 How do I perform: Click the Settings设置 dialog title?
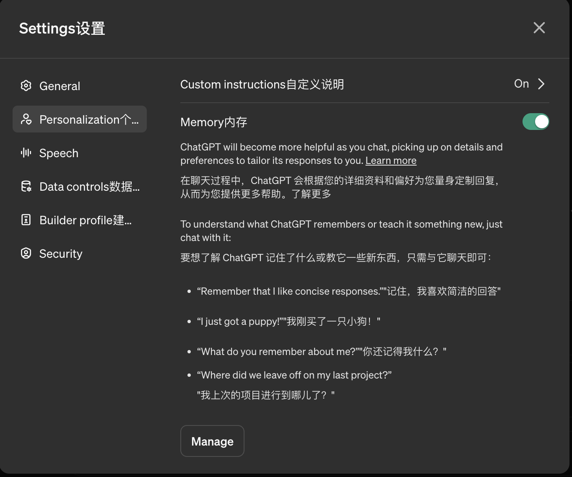[x=62, y=28]
